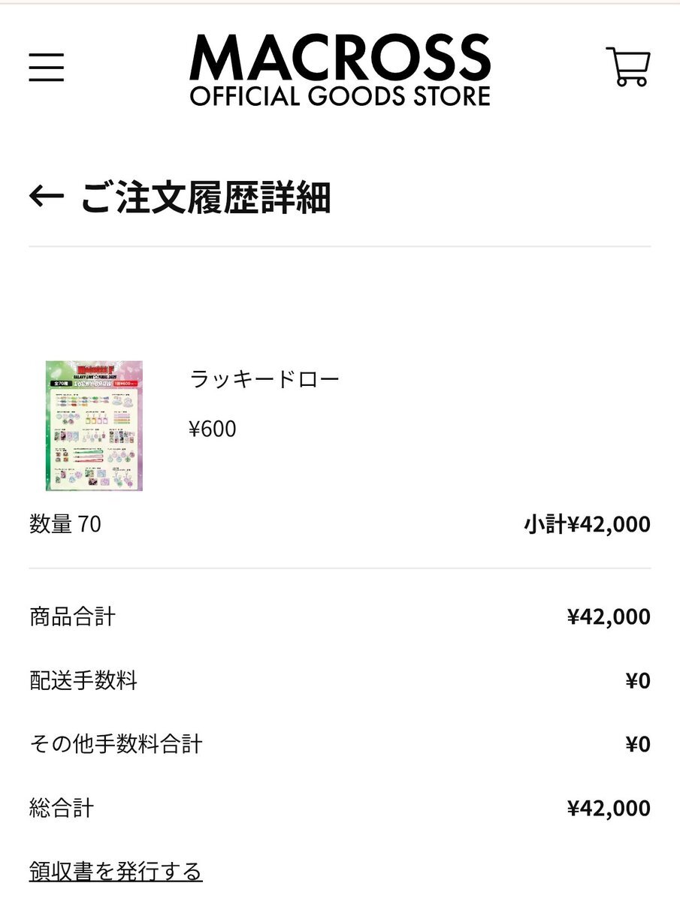This screenshot has width=680, height=901.
Task: Select the ¥600 unit price text
Action: 213,429
